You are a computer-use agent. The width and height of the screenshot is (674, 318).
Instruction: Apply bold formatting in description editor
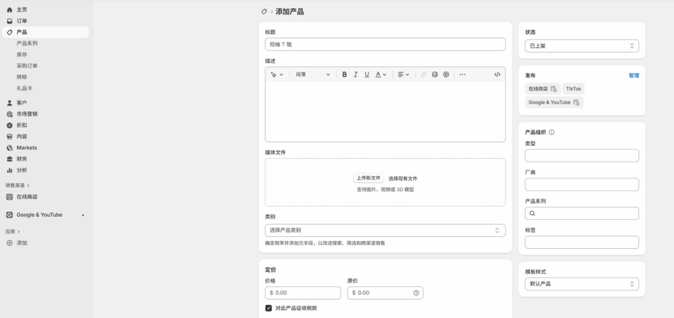point(344,74)
